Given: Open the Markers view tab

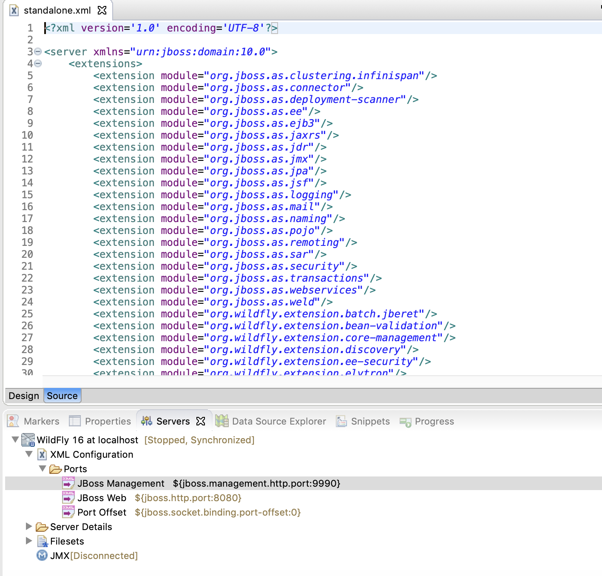Looking at the screenshot, I should pos(41,421).
